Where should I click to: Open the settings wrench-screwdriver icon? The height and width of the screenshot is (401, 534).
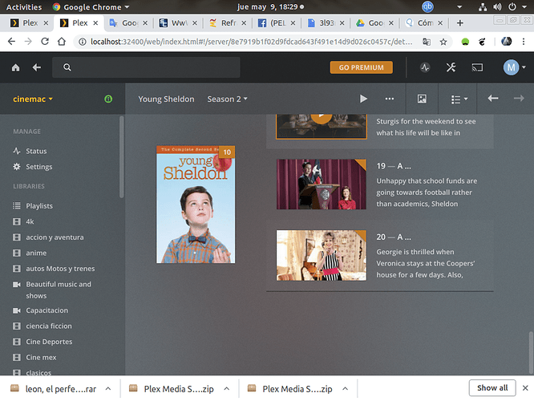pos(451,67)
